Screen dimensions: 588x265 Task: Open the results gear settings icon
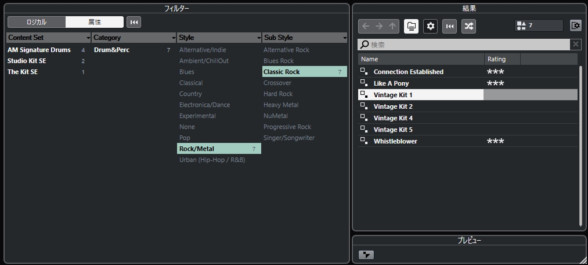[x=430, y=26]
